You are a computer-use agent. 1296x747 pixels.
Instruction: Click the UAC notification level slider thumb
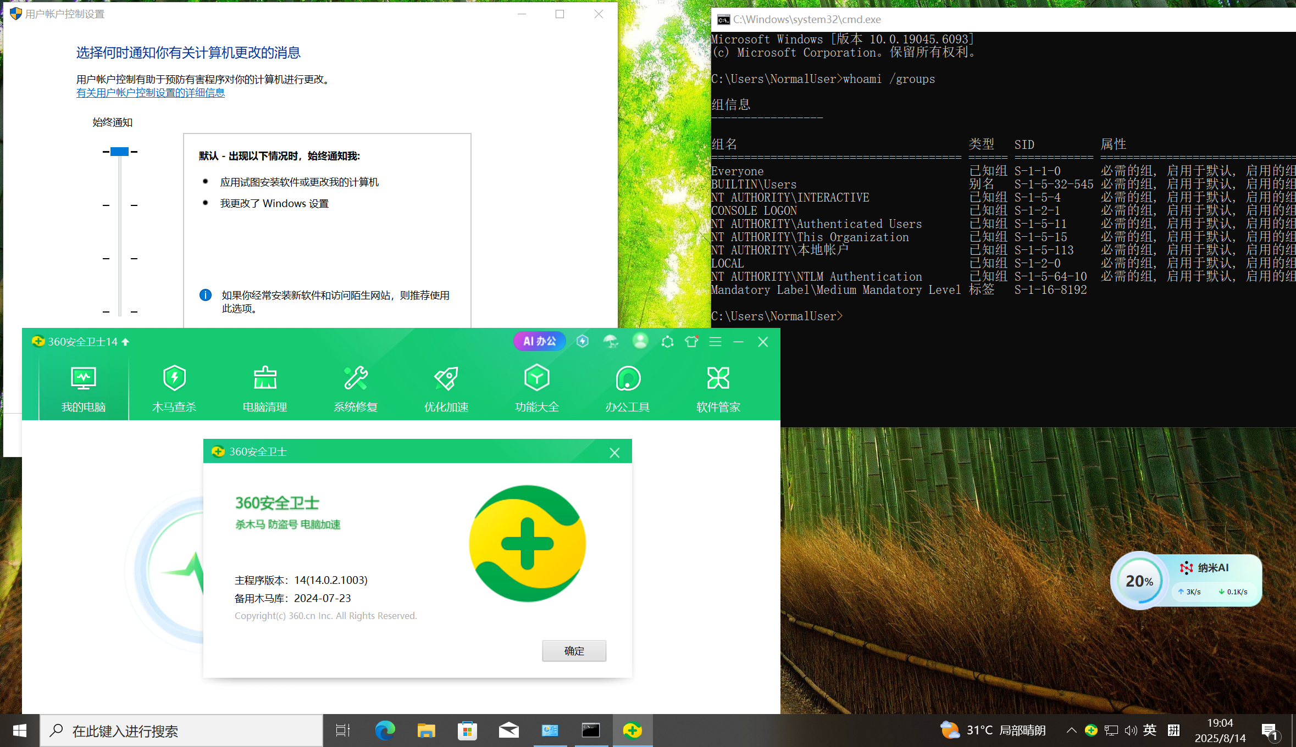click(x=119, y=152)
